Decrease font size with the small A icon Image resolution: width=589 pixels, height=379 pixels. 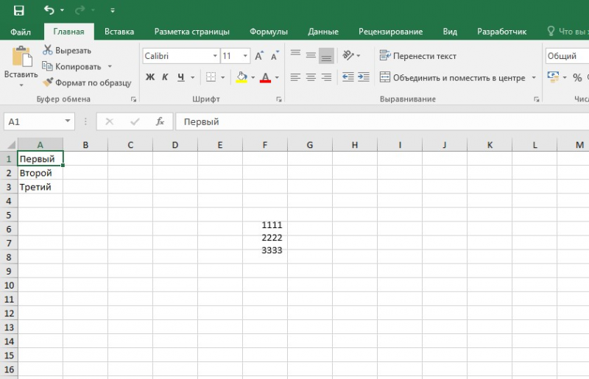coord(275,56)
